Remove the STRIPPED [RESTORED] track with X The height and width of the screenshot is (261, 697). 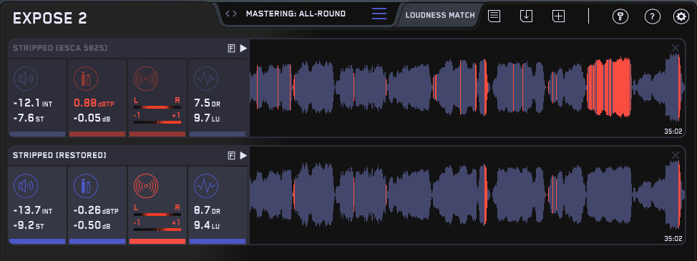[676, 154]
